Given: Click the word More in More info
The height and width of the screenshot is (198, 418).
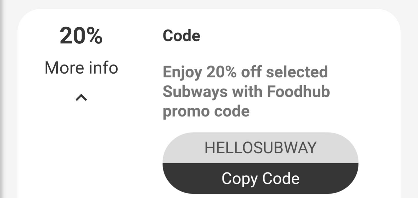Looking at the screenshot, I should (62, 68).
